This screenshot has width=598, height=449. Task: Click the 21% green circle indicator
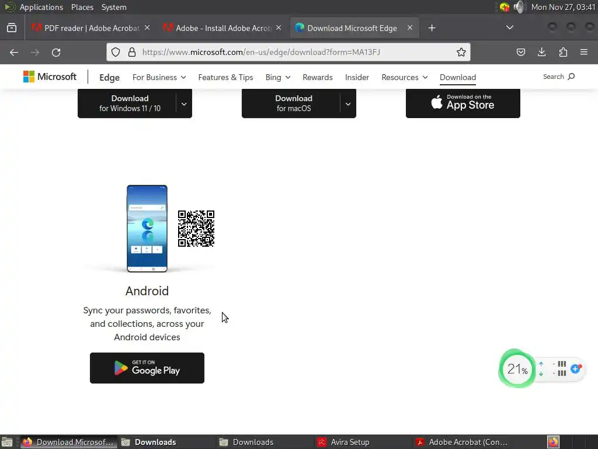point(517,369)
